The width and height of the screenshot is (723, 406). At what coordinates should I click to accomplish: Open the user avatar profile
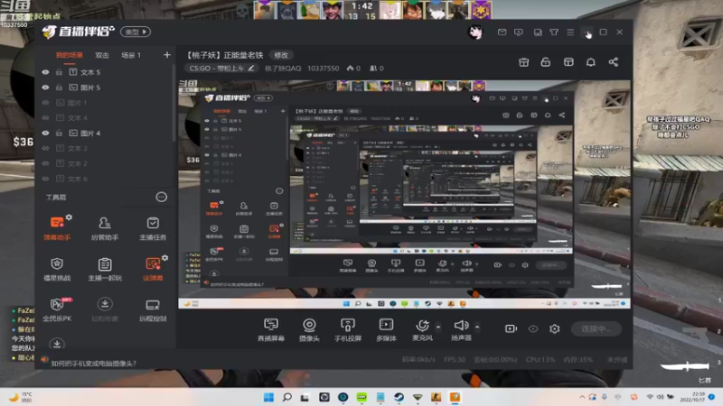click(475, 32)
